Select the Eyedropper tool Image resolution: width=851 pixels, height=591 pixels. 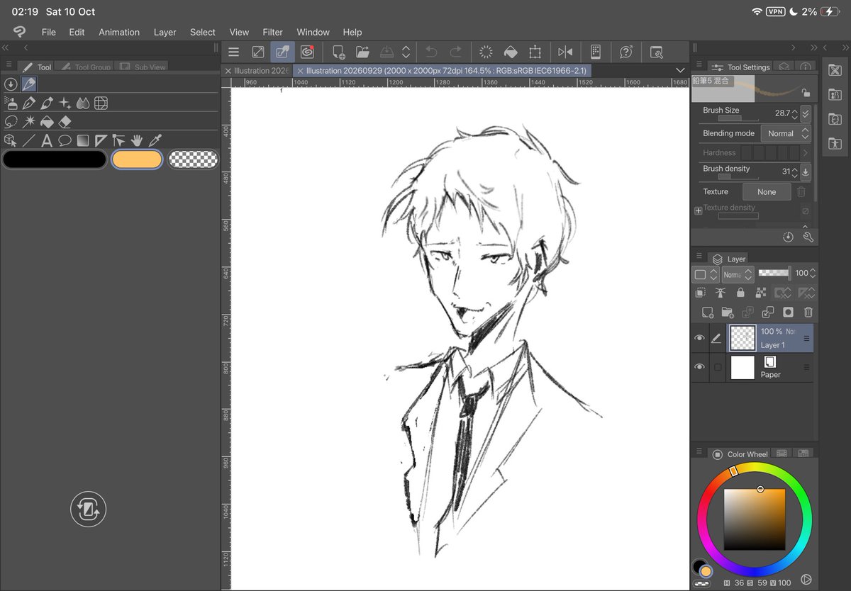[155, 140]
